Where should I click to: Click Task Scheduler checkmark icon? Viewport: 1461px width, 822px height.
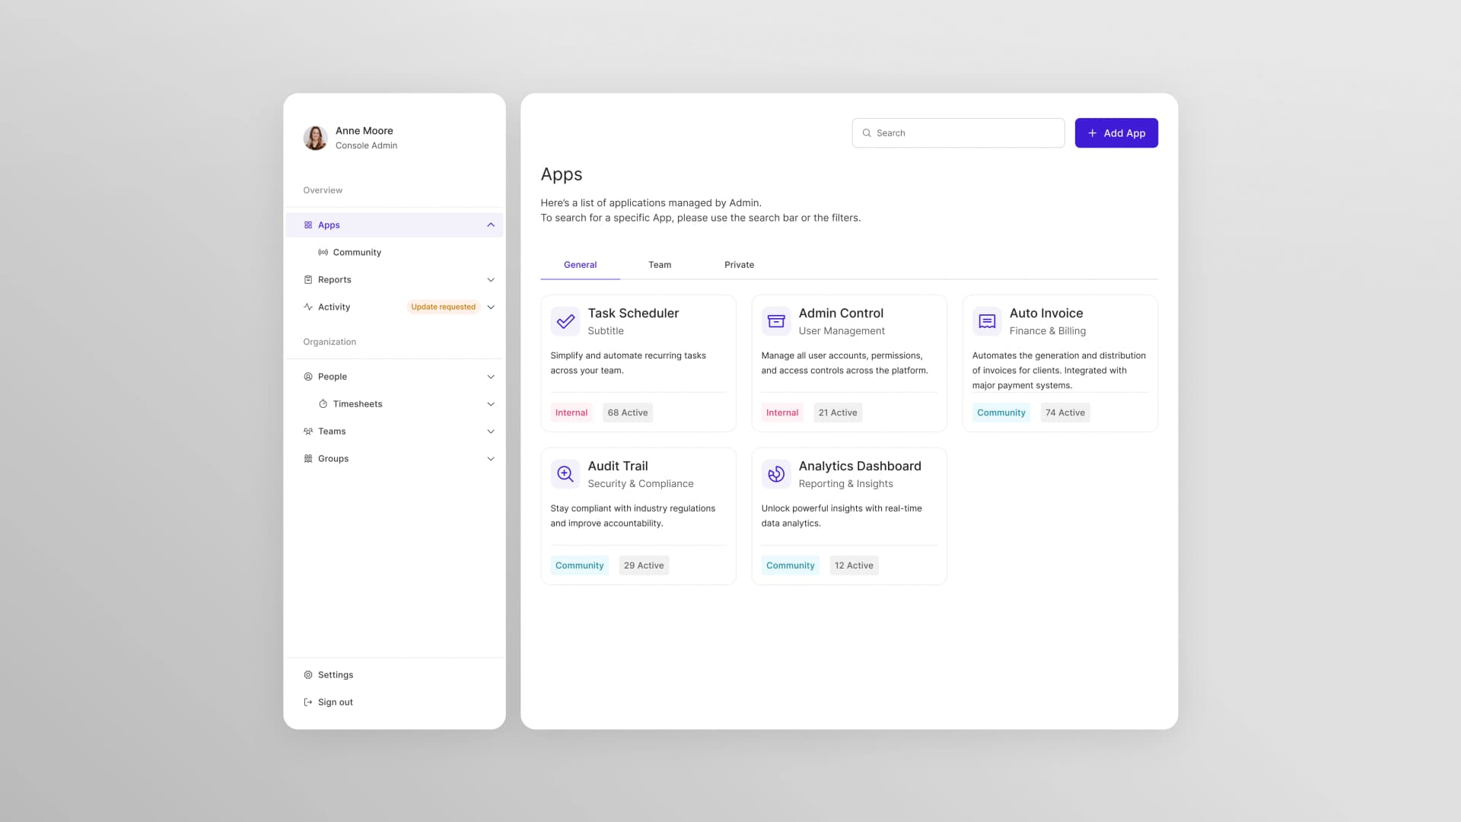[565, 322]
